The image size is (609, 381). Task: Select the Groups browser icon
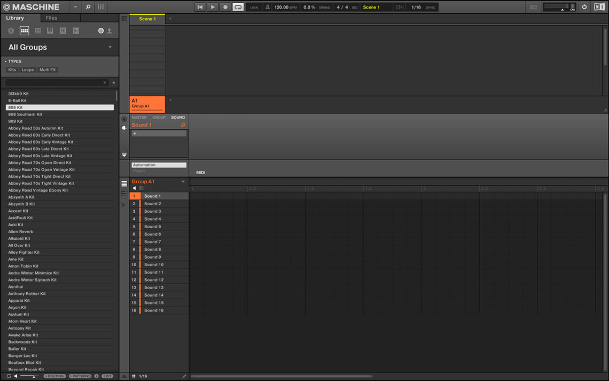pyautogui.click(x=24, y=30)
